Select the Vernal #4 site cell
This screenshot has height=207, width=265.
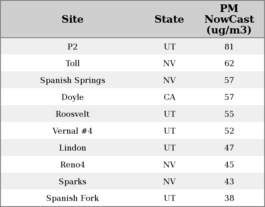pyautogui.click(x=73, y=131)
